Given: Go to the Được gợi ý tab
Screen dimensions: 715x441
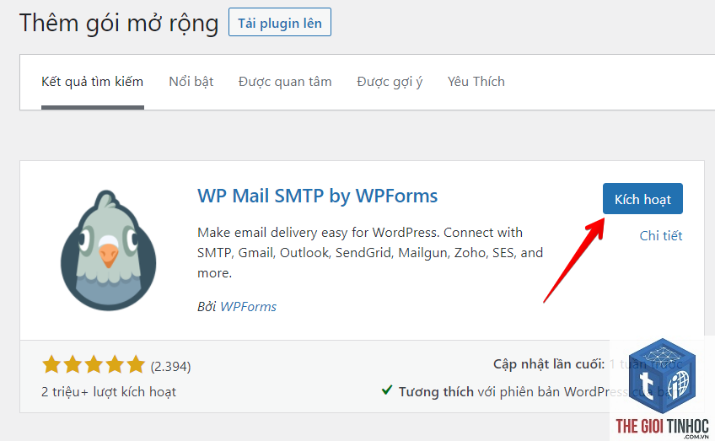Looking at the screenshot, I should coord(390,82).
